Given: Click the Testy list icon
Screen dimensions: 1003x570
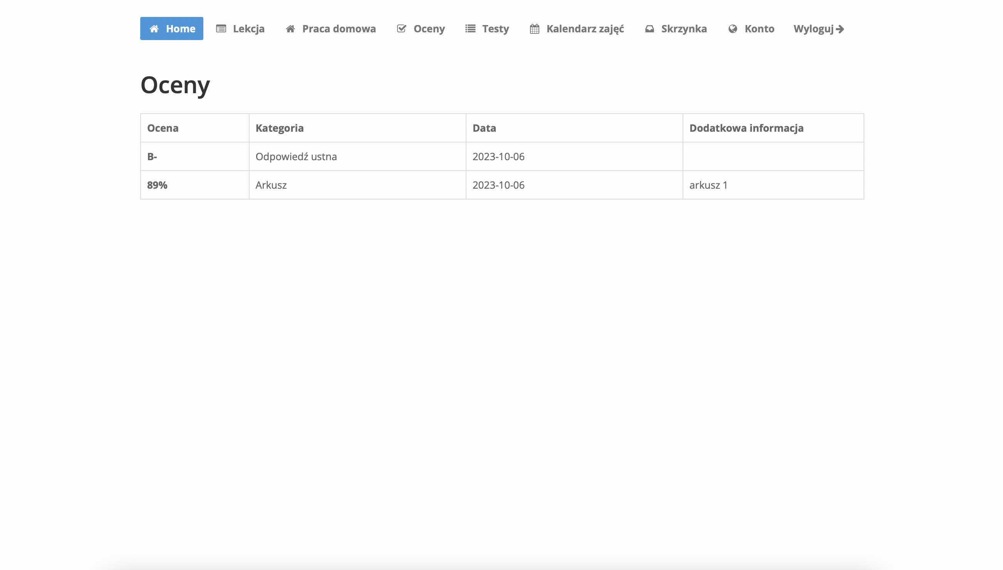Looking at the screenshot, I should tap(470, 28).
